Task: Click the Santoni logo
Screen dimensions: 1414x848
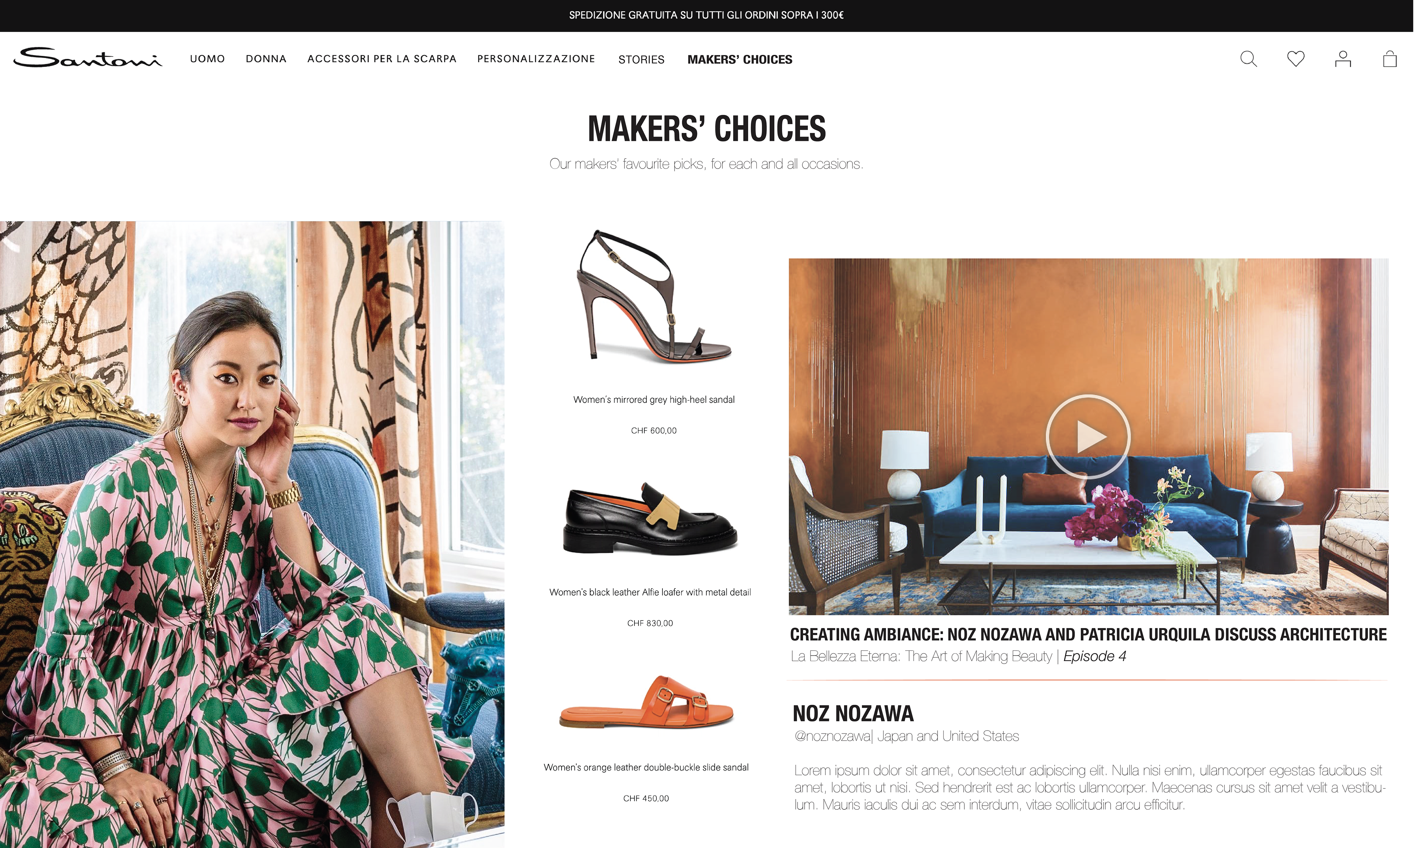Action: (x=87, y=58)
